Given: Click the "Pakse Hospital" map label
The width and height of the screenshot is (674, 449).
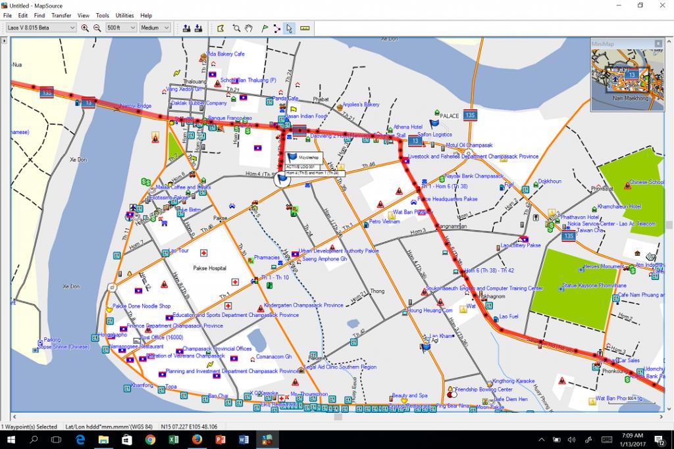Looking at the screenshot, I should pyautogui.click(x=209, y=268).
